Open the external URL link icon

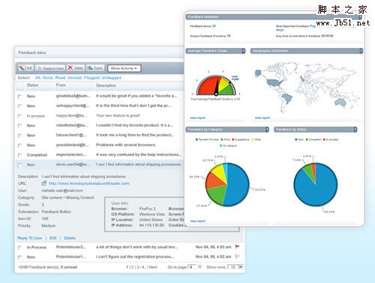click(x=44, y=183)
